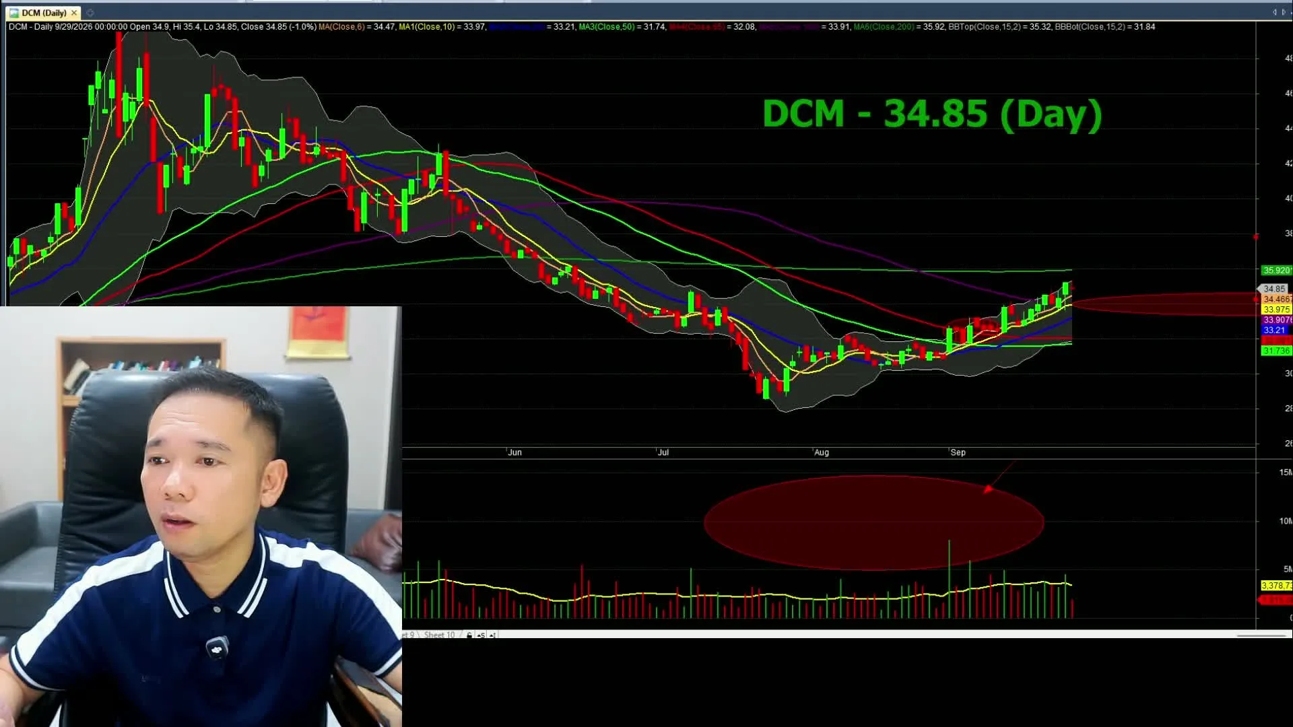Viewport: 1293px width, 727px height.
Task: Switch to the Sheet 10 tab
Action: pos(439,635)
